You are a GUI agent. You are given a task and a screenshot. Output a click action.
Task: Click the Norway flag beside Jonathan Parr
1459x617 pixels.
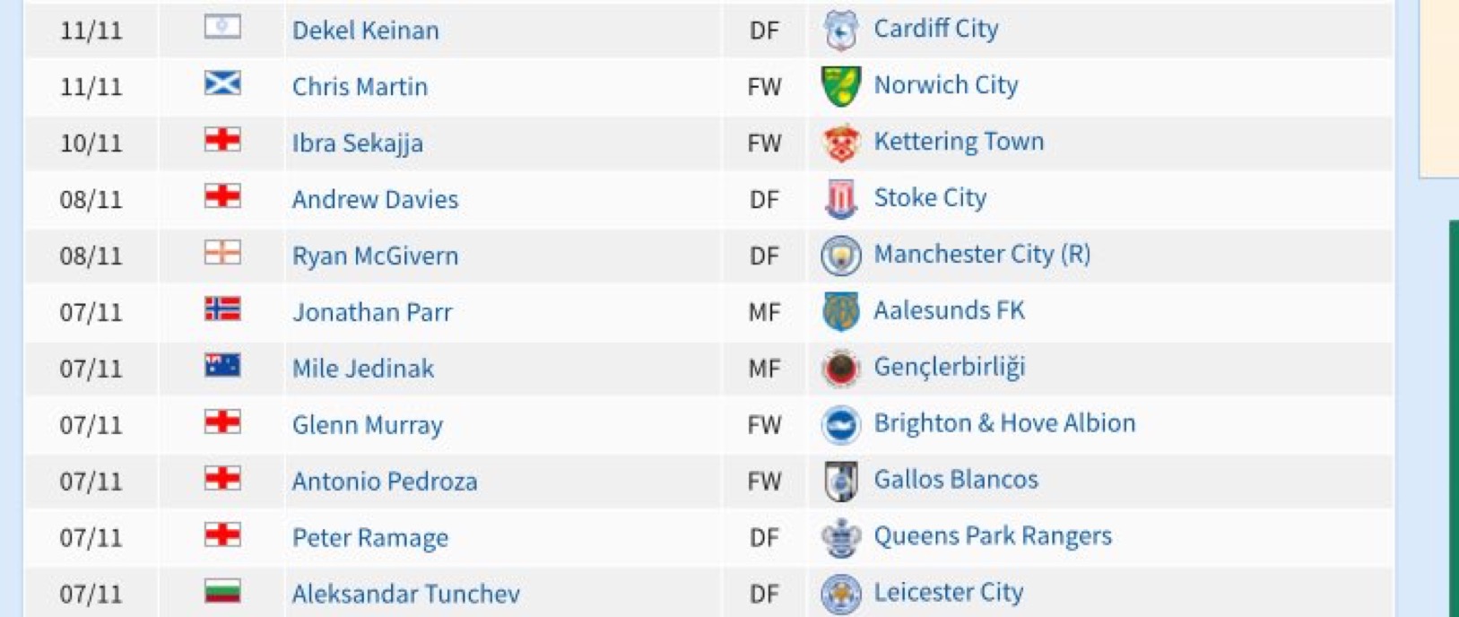tap(222, 310)
